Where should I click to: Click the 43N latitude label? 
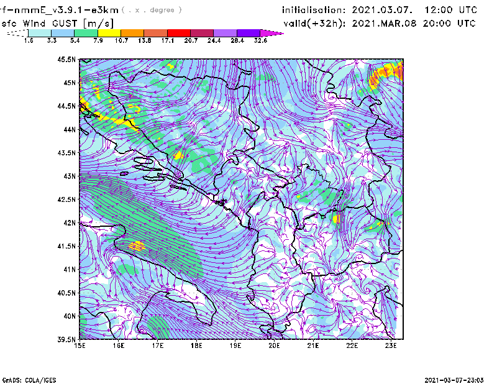coord(70,176)
